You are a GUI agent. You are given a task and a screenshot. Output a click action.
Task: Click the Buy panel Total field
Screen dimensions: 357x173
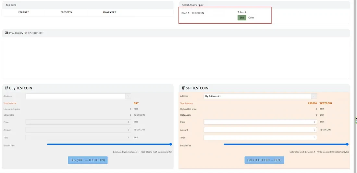[x=78, y=138]
